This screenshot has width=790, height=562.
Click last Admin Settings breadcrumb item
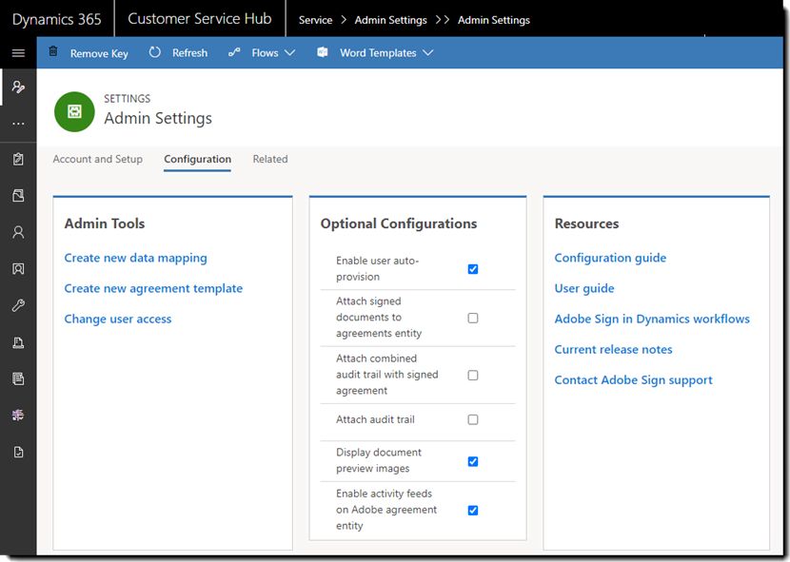[494, 20]
